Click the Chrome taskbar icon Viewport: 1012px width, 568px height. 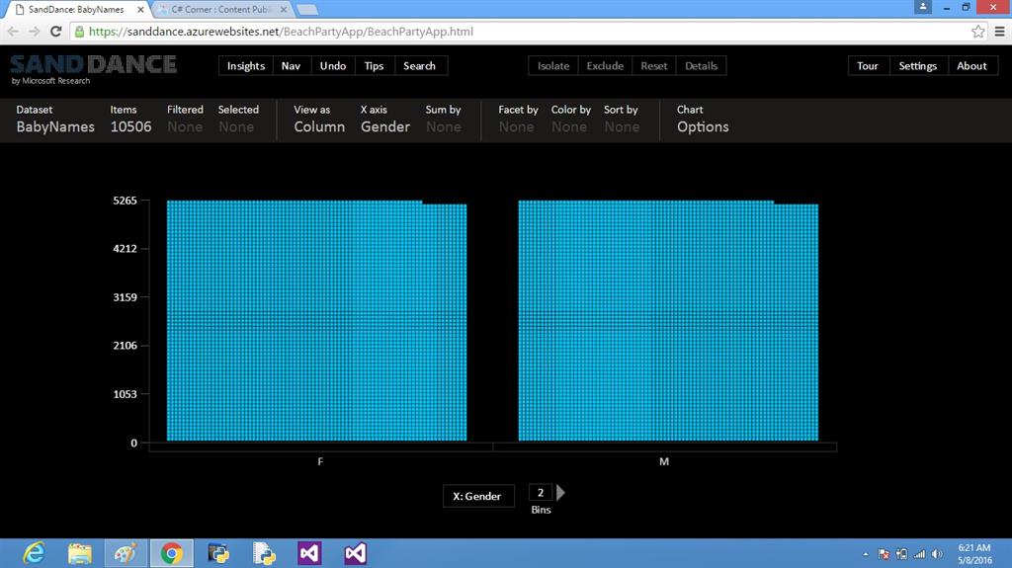pos(172,553)
